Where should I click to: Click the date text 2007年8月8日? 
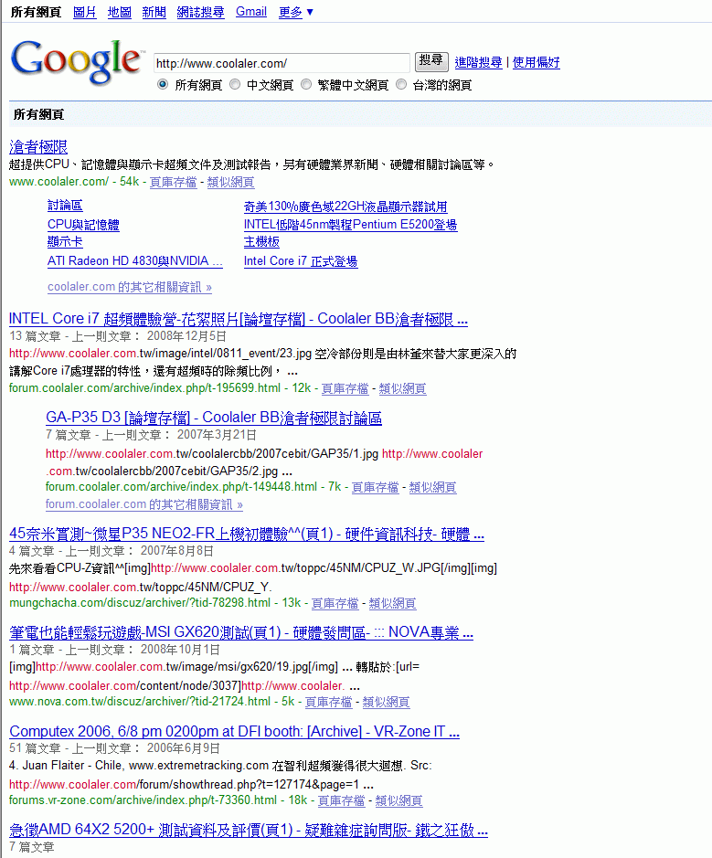(177, 551)
